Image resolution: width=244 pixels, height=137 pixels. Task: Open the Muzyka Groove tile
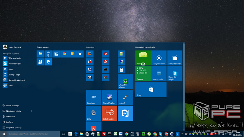(159, 58)
